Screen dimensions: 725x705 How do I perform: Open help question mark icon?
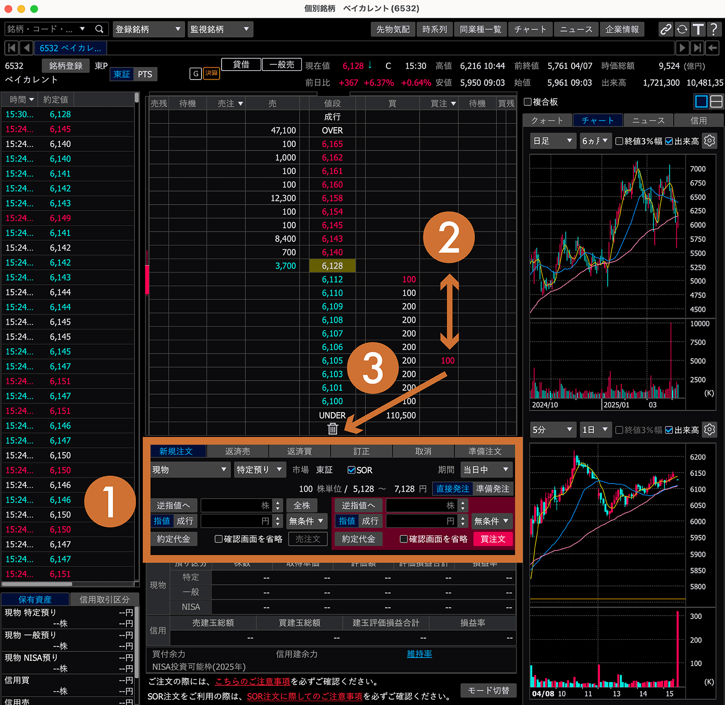coord(714,29)
